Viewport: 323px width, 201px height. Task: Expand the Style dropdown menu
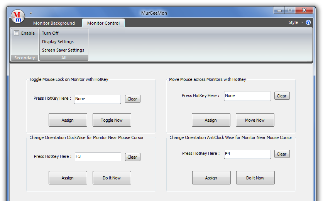click(x=296, y=22)
